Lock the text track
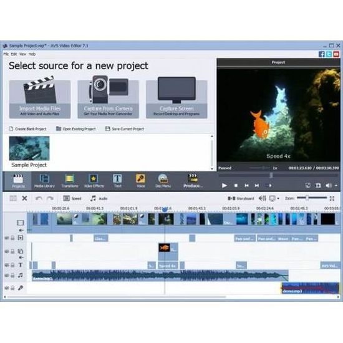The image size is (343, 343). click(x=12, y=265)
